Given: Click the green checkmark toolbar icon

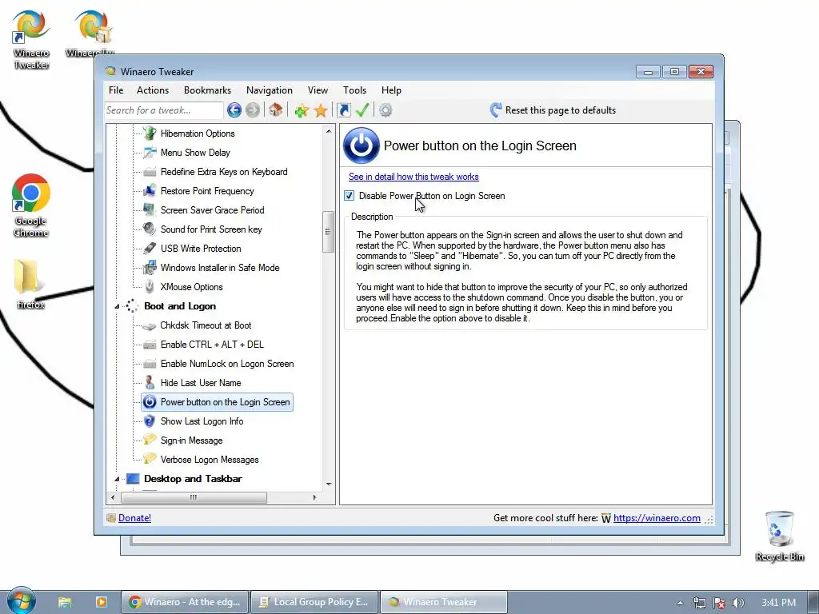Looking at the screenshot, I should 362,110.
